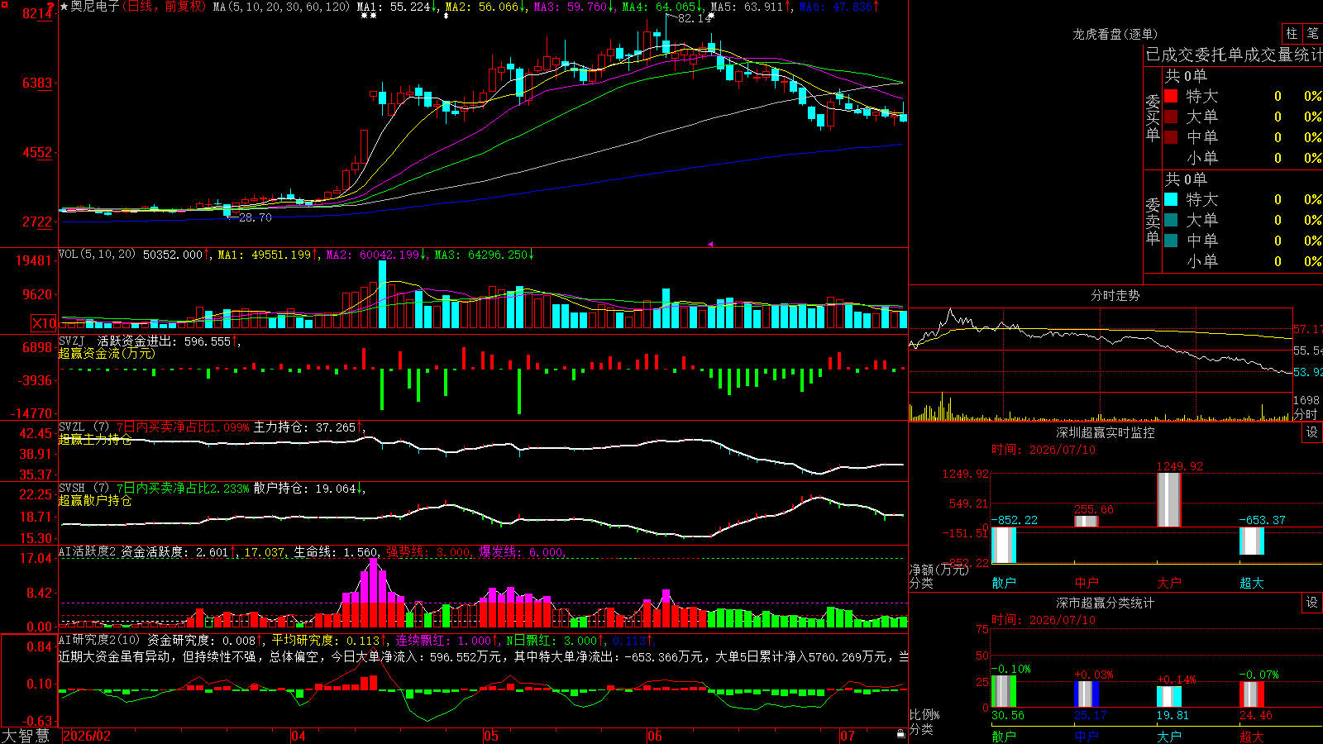Open 设 settings for 深市超赢分类统计
1323x744 pixels.
click(x=1312, y=603)
